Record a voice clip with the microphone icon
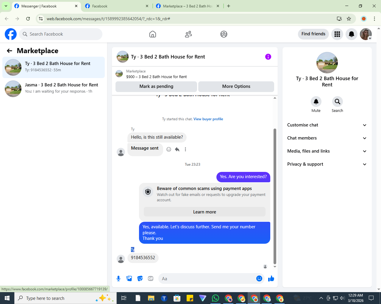This screenshot has width=381, height=304. (x=118, y=278)
